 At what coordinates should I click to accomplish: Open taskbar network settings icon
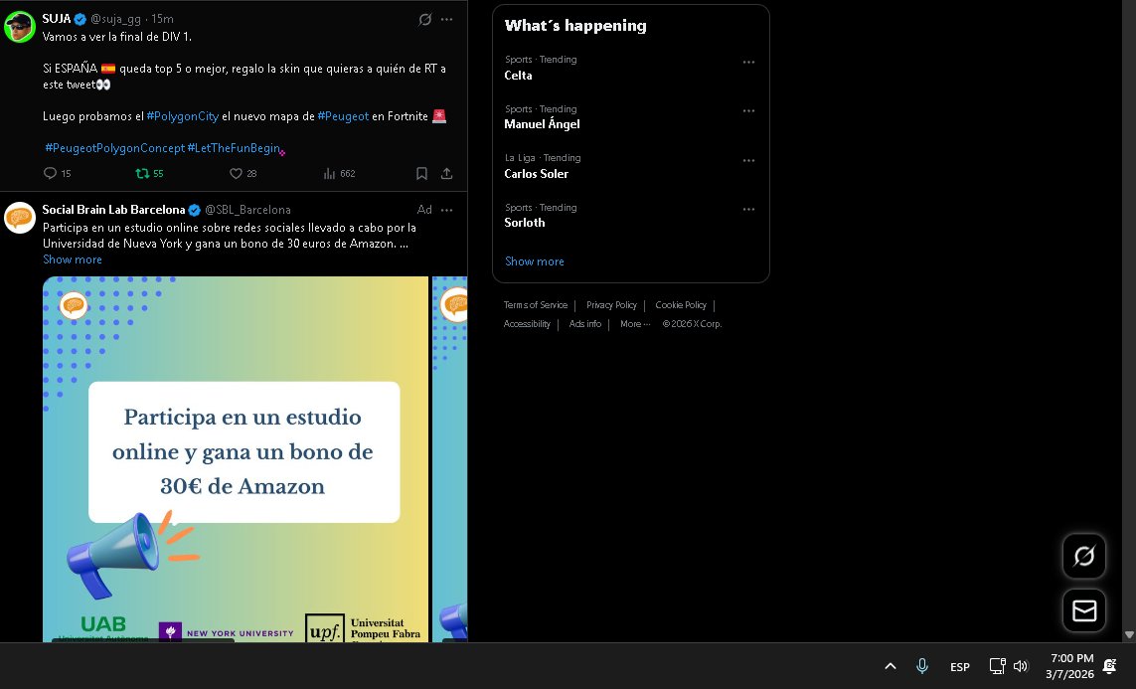pos(998,666)
